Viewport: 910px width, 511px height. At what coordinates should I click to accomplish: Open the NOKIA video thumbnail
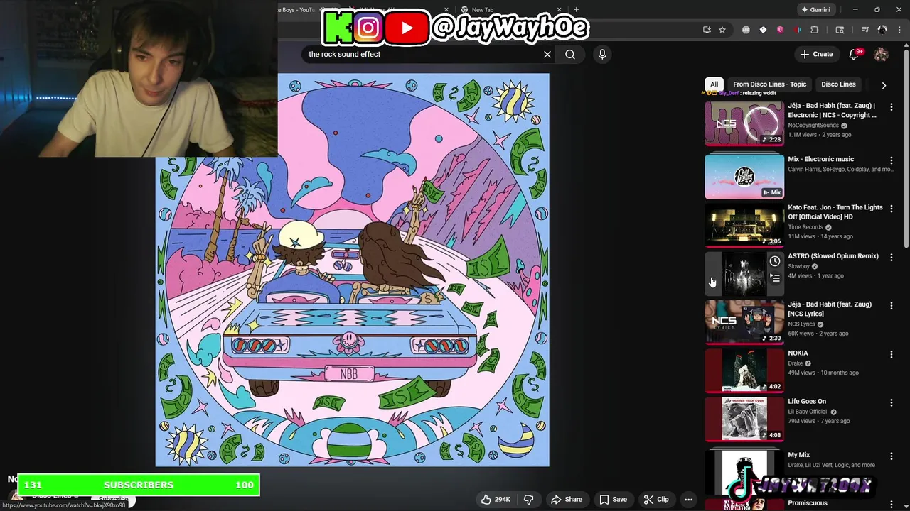(744, 370)
